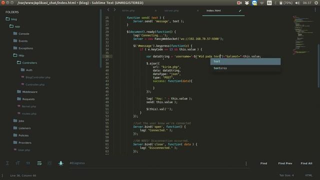Click the editor vertical scrollbar
The height and width of the screenshot is (180, 320).
[x=318, y=65]
